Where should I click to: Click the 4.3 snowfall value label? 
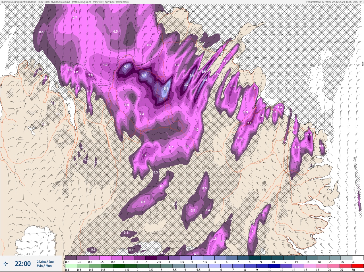coord(205,80)
